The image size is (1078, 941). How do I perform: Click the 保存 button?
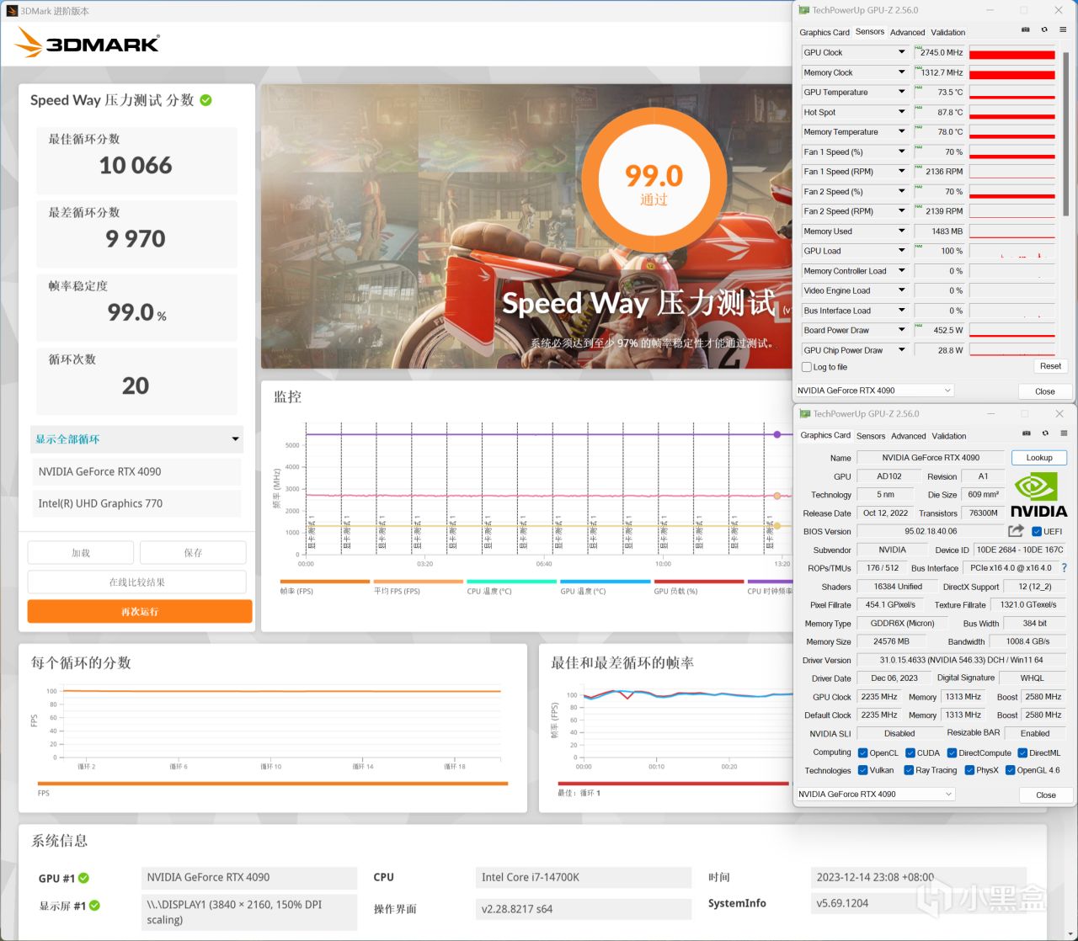point(193,553)
